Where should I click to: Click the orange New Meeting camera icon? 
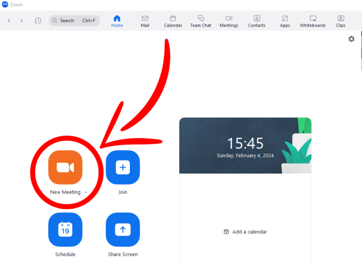pyautogui.click(x=65, y=167)
